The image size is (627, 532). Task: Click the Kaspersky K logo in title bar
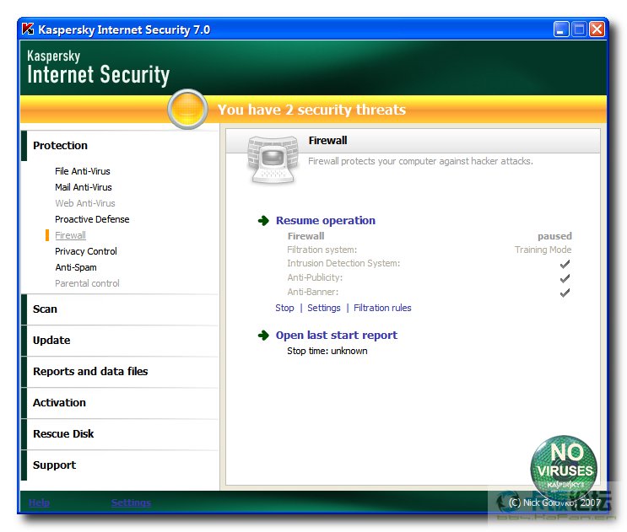28,30
